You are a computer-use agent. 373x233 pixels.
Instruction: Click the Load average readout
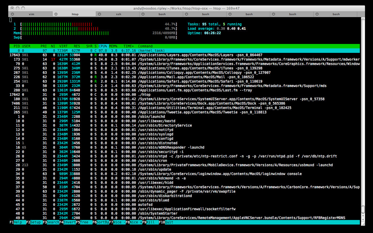(x=216, y=28)
